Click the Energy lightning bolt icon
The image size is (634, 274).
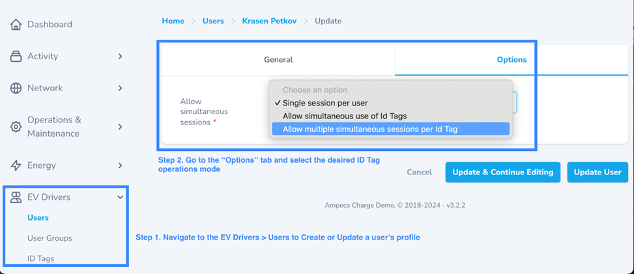[16, 165]
